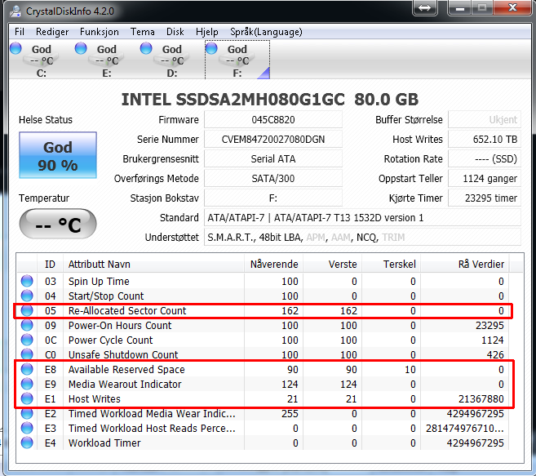
Task: Click status orb of Power Cycle Count row
Action: click(x=27, y=340)
